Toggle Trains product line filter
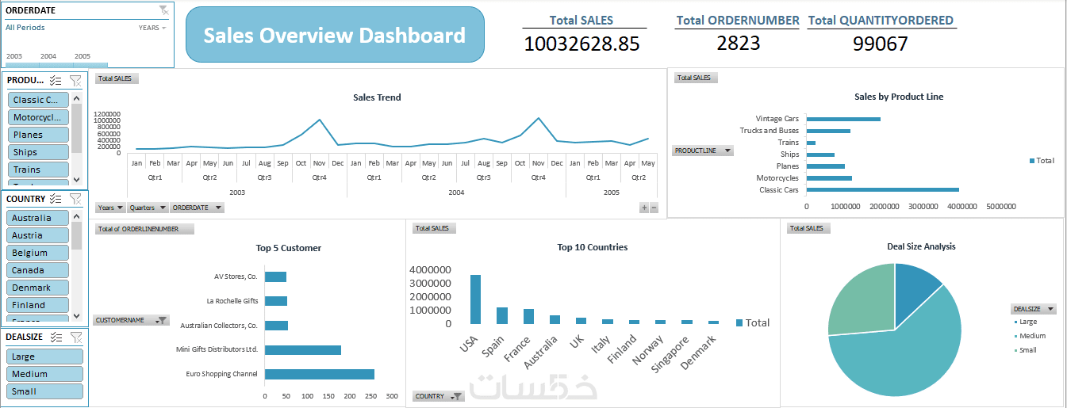This screenshot has height=408, width=1067. (x=39, y=170)
